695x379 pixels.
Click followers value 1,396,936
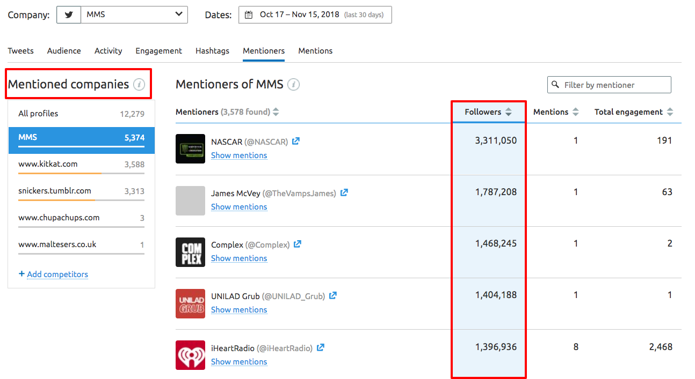(496, 347)
